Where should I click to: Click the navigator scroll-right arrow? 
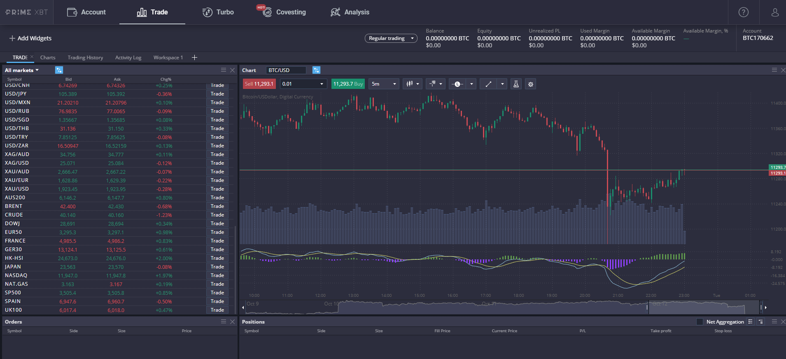(x=765, y=307)
